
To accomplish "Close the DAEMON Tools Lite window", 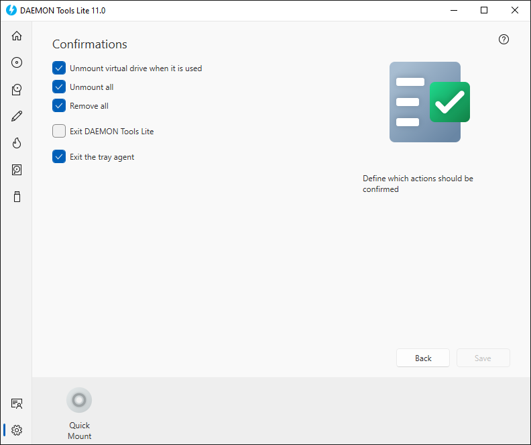I will (515, 10).
